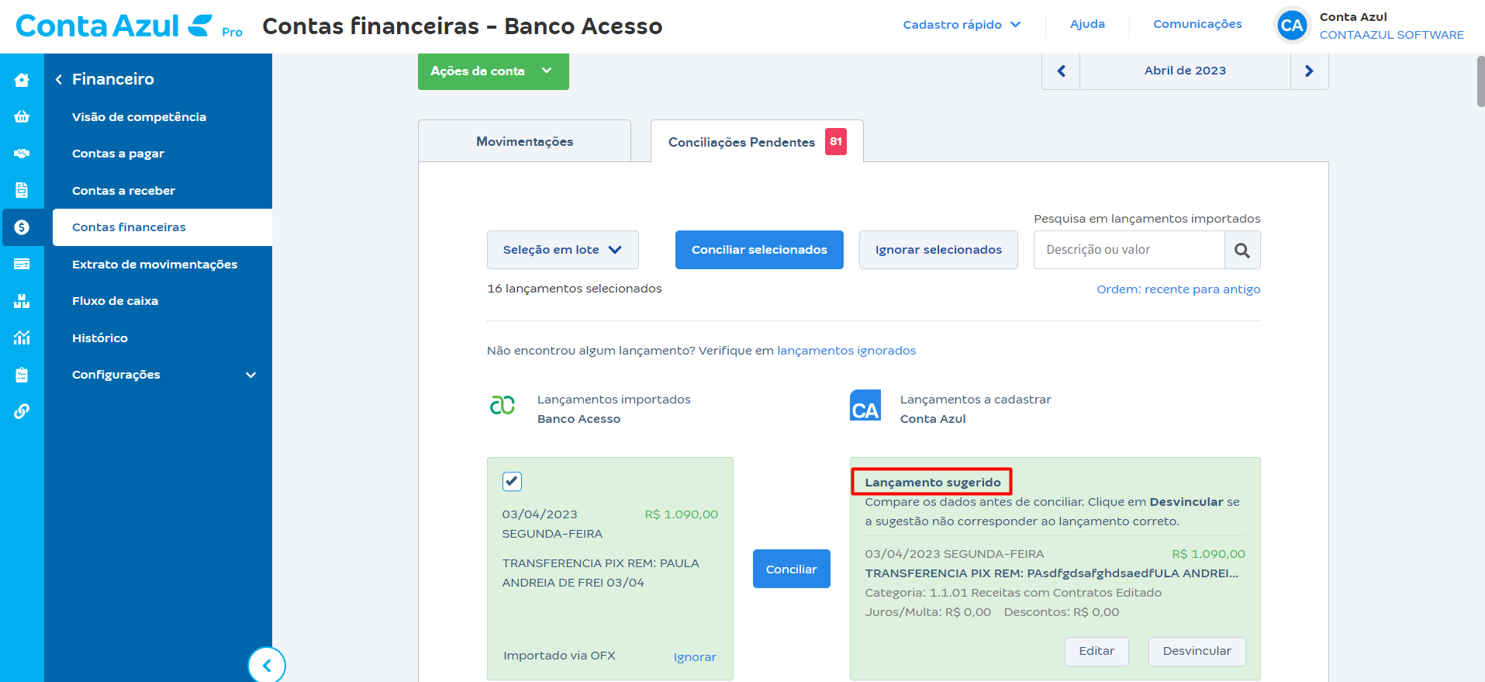The image size is (1485, 682).
Task: Click Descrição ou valor search field
Action: [x=1129, y=250]
